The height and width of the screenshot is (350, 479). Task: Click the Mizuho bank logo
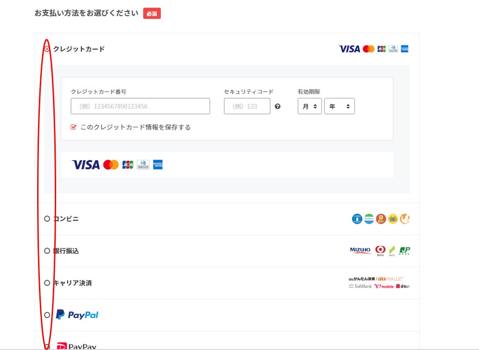point(360,250)
